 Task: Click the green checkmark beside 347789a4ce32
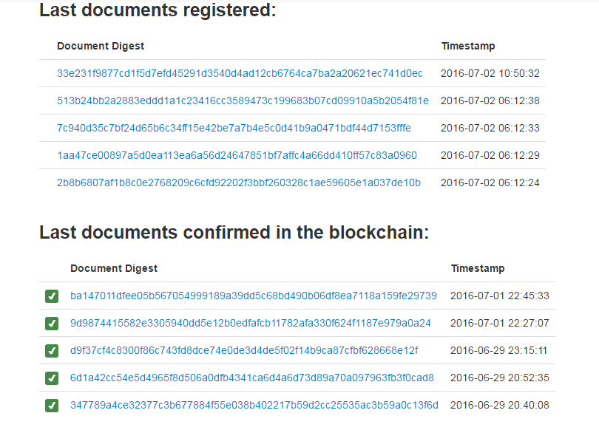52,406
